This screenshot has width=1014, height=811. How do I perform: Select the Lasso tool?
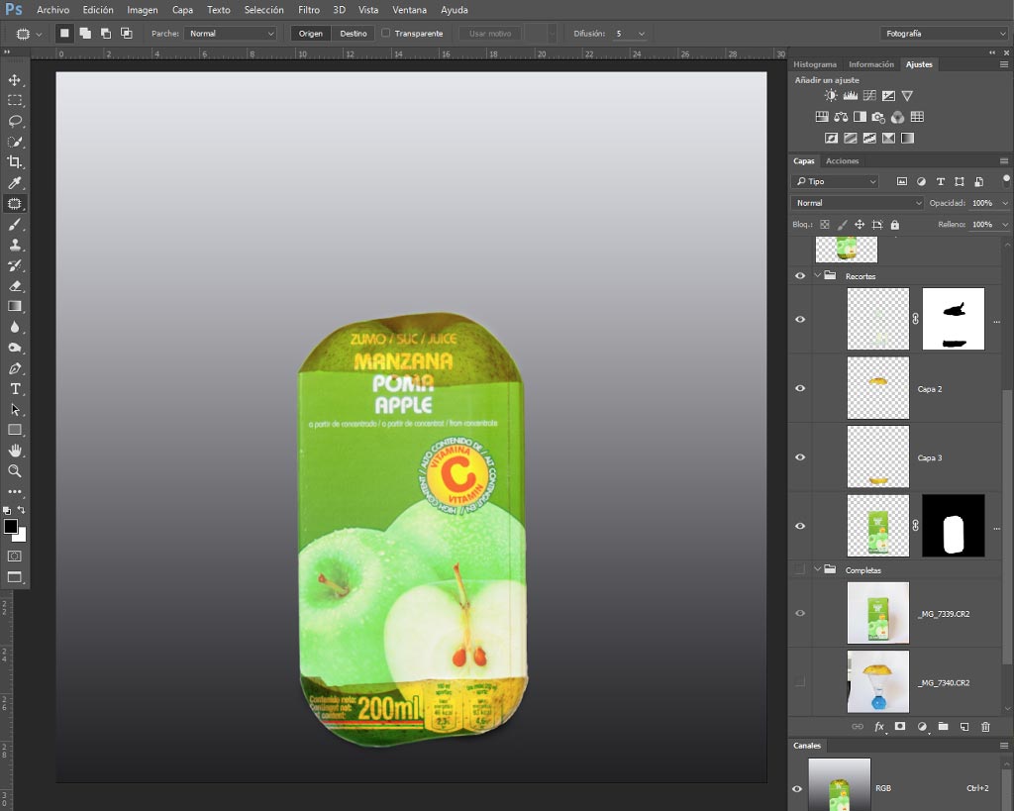tap(14, 121)
